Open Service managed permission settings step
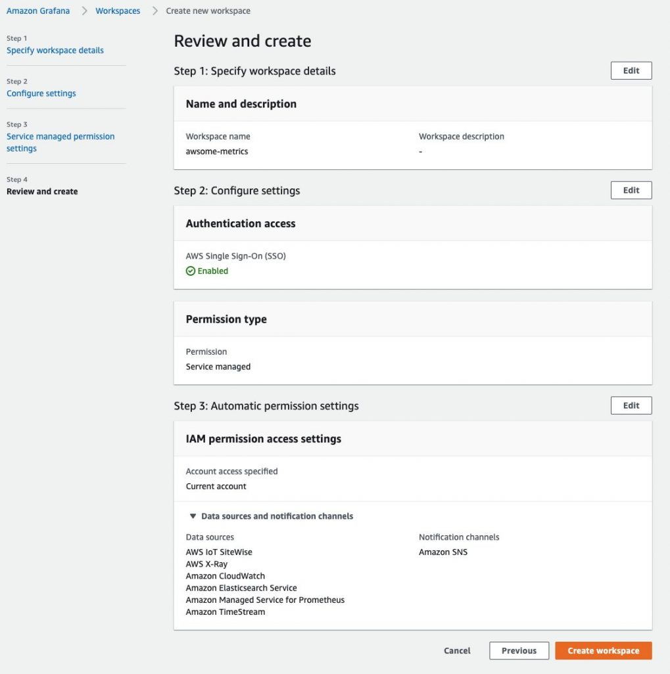Screen dimensions: 670x674 tap(60, 142)
